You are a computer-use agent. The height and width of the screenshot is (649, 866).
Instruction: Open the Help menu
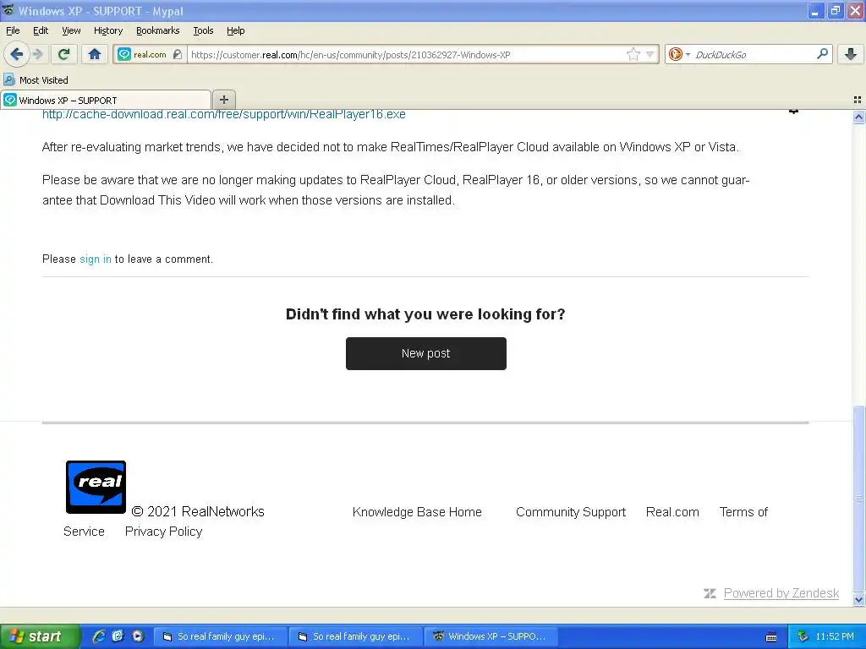coord(235,31)
